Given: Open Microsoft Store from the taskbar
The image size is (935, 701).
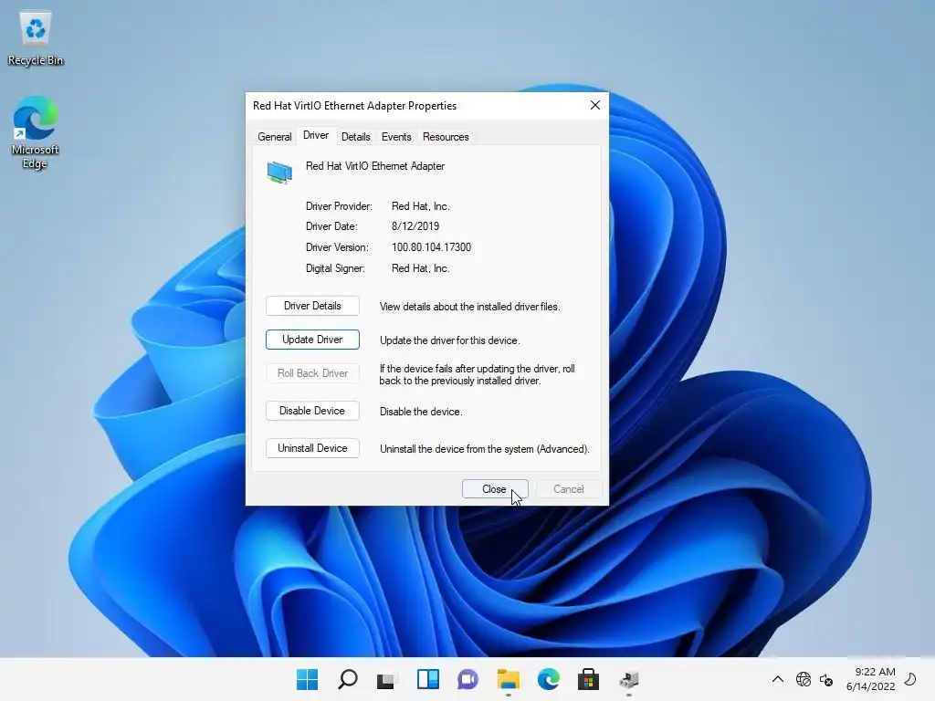Looking at the screenshot, I should (588, 679).
